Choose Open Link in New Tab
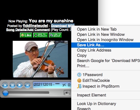The width and height of the screenshot is (140, 110). point(106,29)
